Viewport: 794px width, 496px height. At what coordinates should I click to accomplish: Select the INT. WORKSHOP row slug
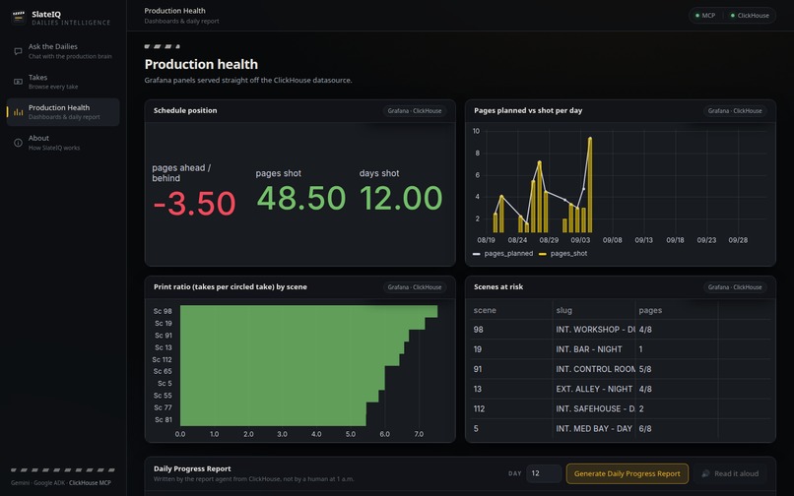tap(595, 330)
